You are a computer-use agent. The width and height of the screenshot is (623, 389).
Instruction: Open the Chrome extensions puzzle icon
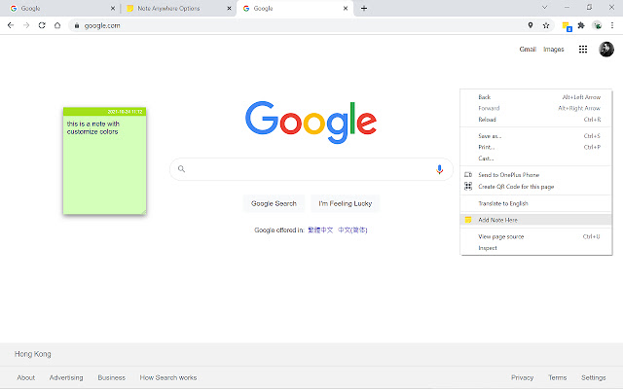[x=581, y=25]
